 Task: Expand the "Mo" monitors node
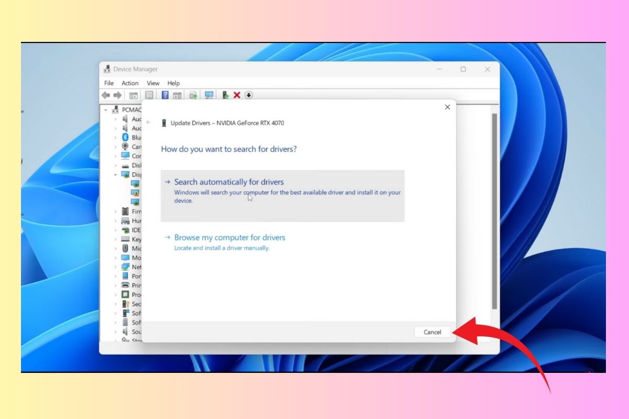pyautogui.click(x=116, y=258)
